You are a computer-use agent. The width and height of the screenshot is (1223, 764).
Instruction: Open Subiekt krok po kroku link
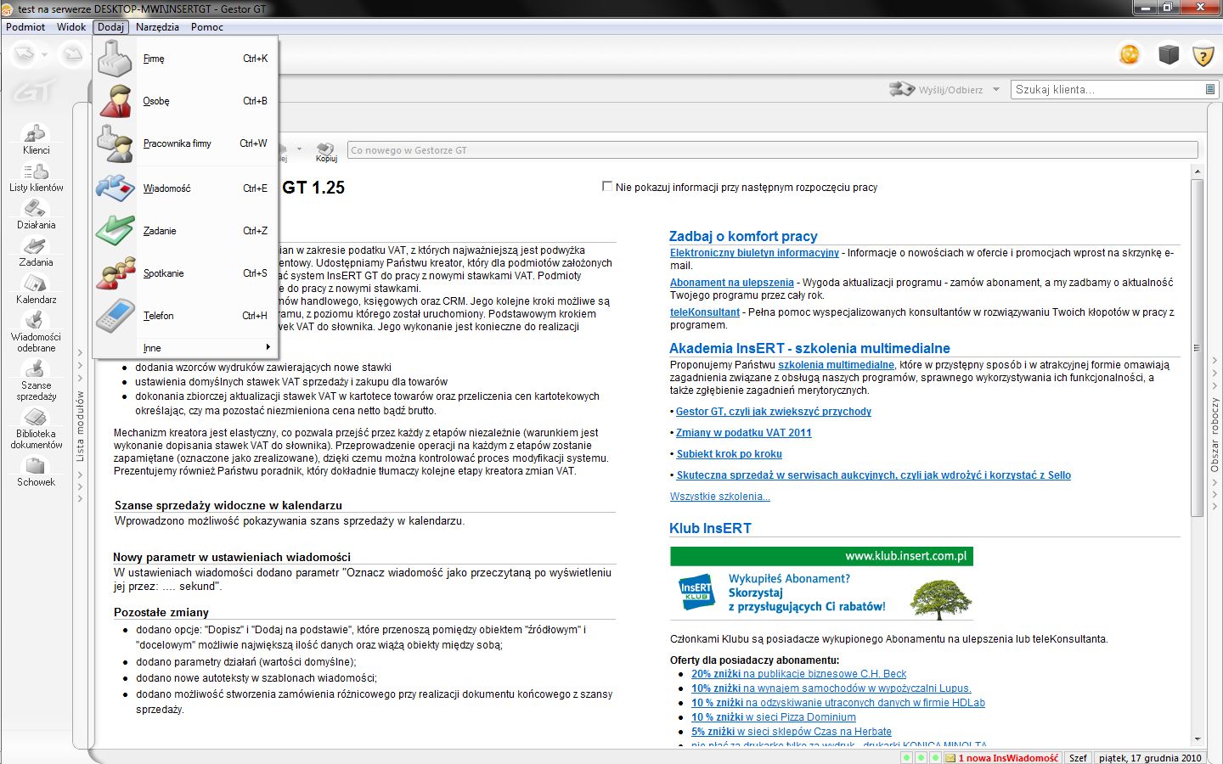(730, 454)
